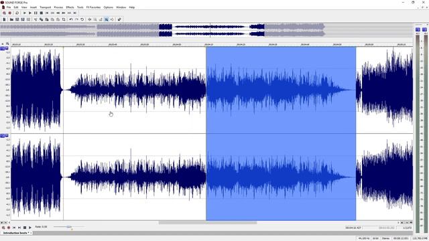Click the Paste icon
Image resolution: width=429 pixels, height=241 pixels.
point(47,19)
